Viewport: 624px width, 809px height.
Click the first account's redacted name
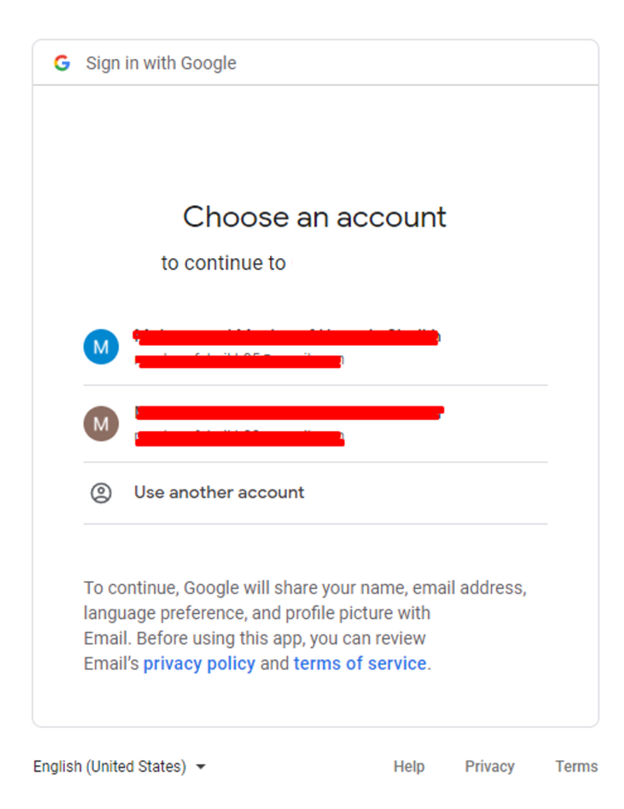pos(286,337)
